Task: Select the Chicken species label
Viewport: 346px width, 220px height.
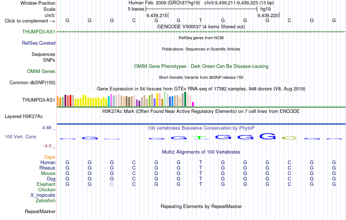Action: (47, 190)
